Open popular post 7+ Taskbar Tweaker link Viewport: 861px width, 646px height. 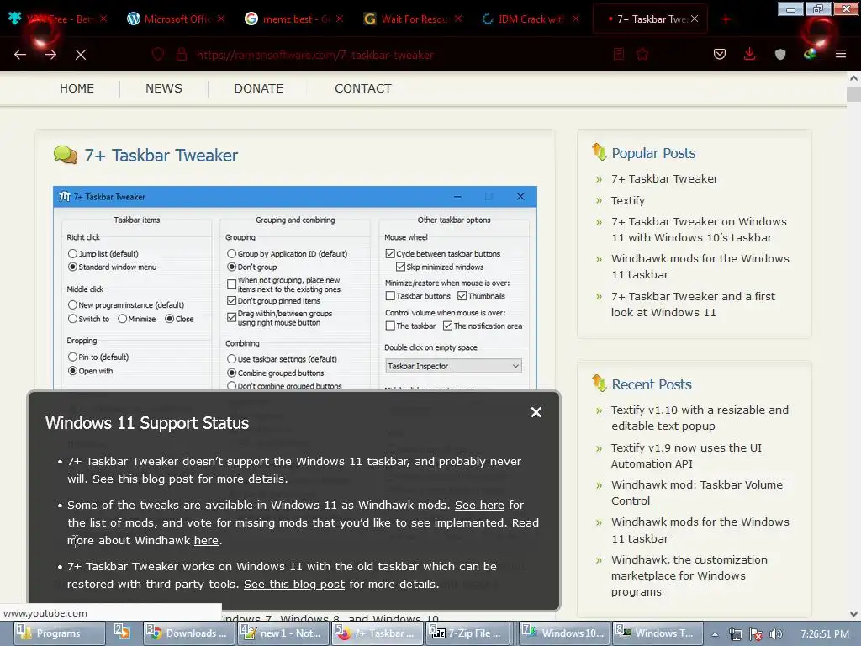(x=664, y=178)
